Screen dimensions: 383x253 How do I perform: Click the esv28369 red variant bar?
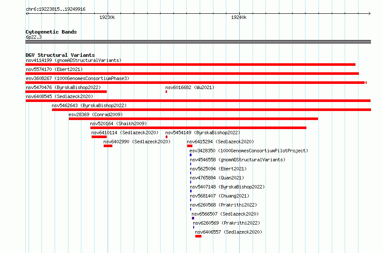(194, 119)
